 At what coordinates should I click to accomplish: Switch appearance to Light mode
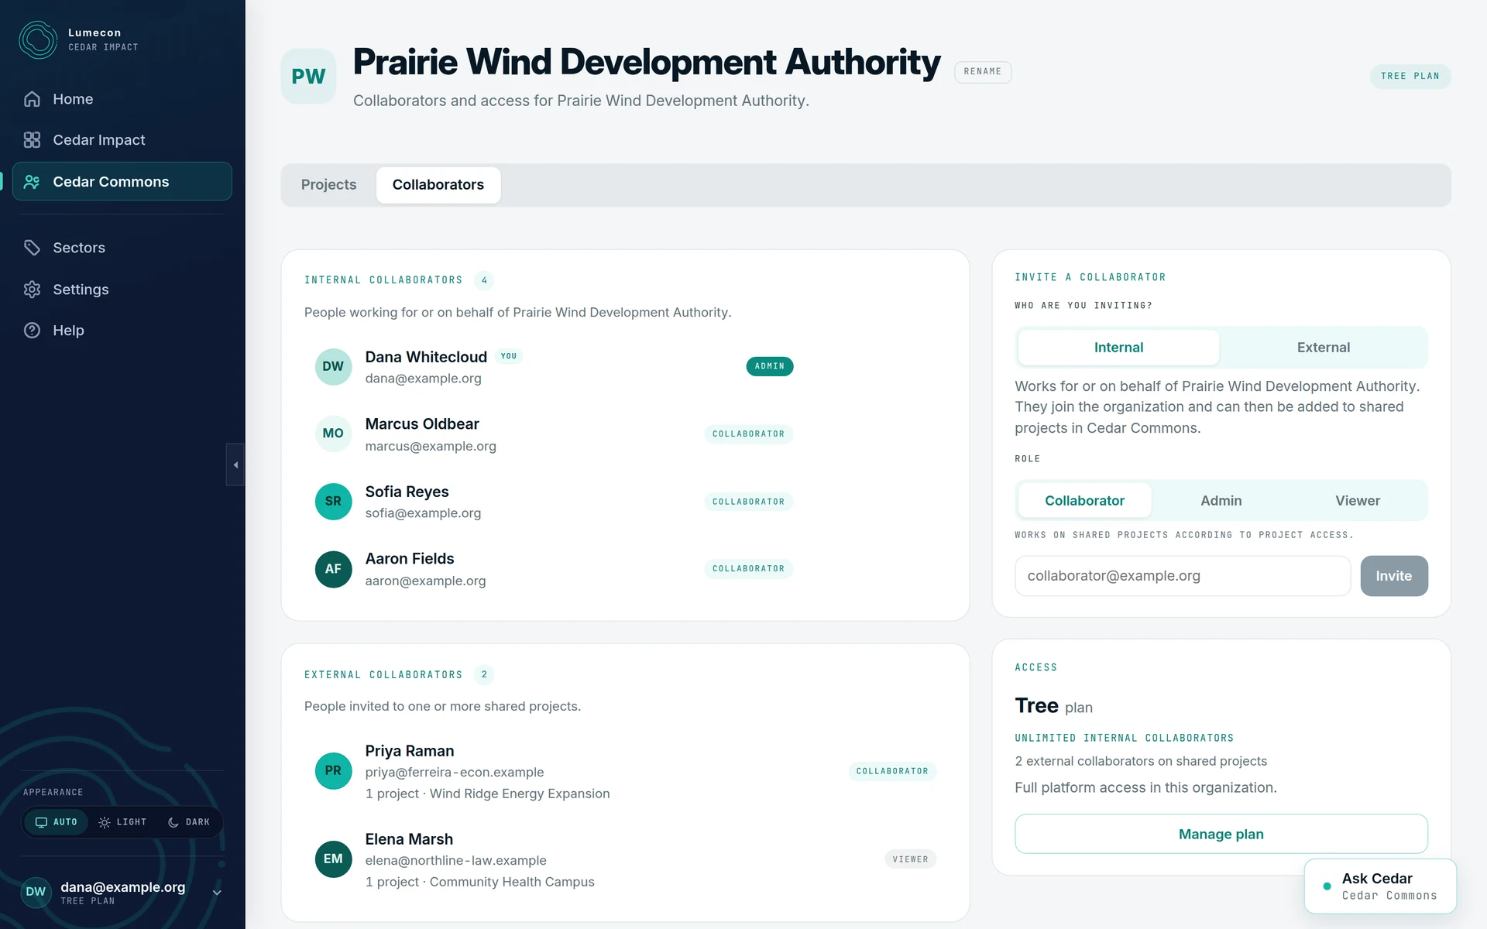[122, 822]
